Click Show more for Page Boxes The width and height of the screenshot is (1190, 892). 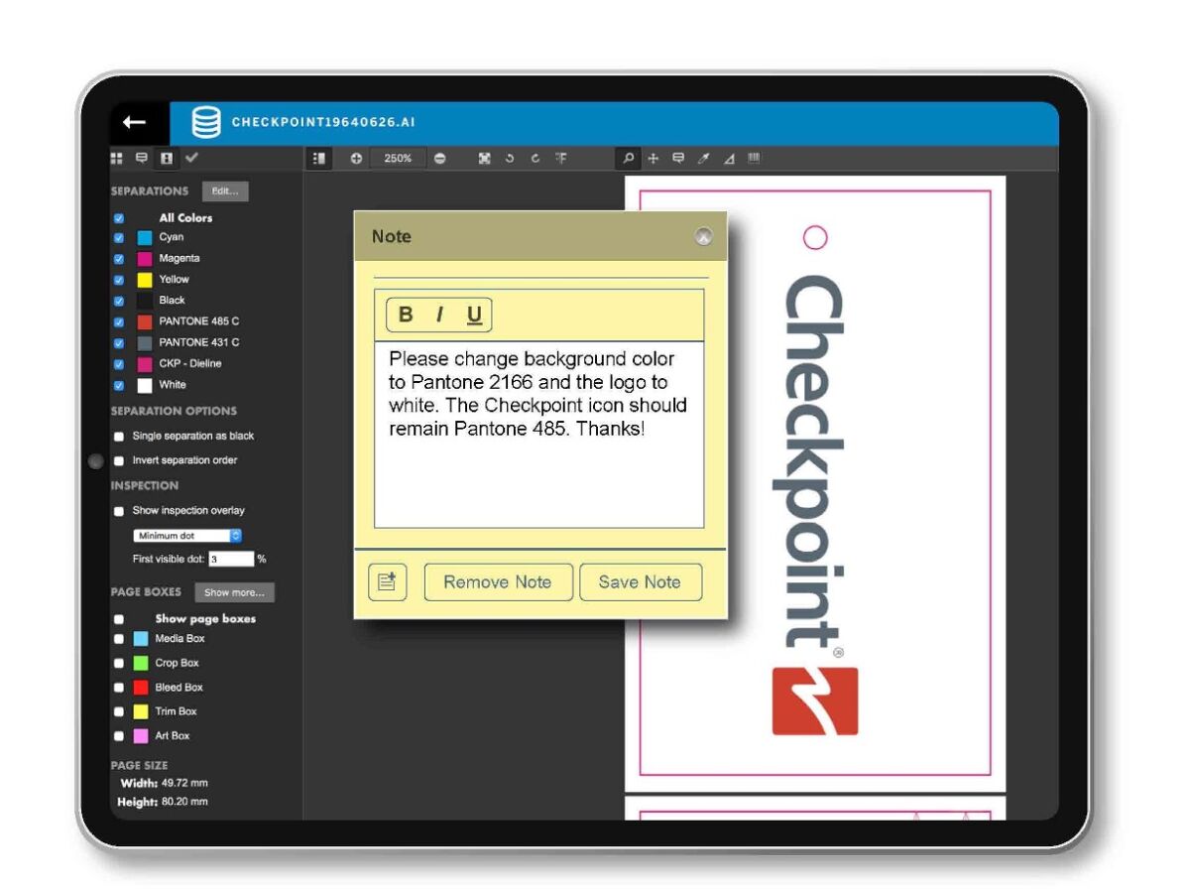coord(235,592)
